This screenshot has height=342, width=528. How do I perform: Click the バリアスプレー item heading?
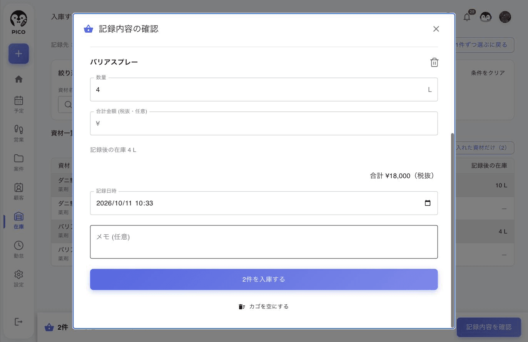click(x=114, y=62)
